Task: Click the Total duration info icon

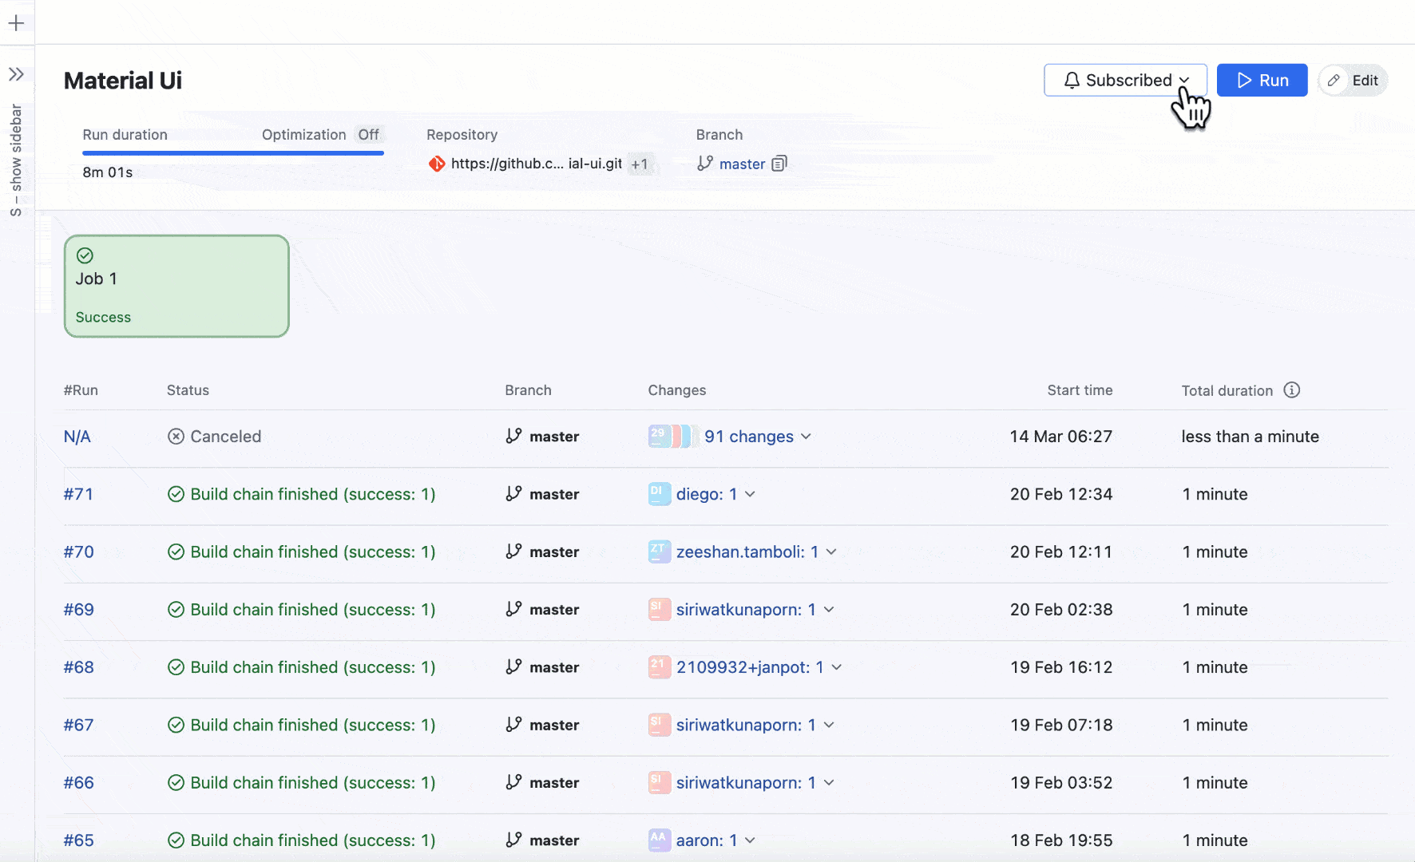Action: pyautogui.click(x=1291, y=389)
